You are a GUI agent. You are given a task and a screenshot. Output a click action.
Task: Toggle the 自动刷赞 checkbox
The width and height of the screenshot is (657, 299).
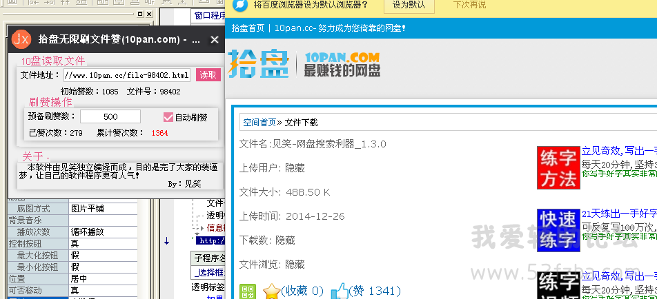(168, 117)
